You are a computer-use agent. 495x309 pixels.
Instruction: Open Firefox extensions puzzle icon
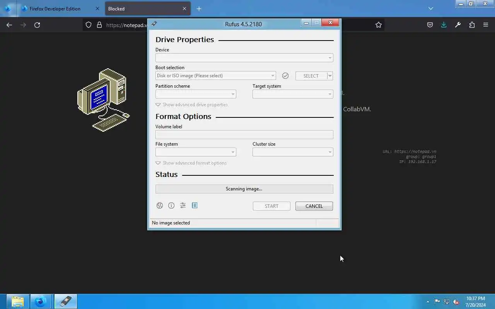(472, 25)
